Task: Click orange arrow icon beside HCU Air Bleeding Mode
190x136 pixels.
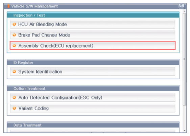Action: [x=14, y=24]
